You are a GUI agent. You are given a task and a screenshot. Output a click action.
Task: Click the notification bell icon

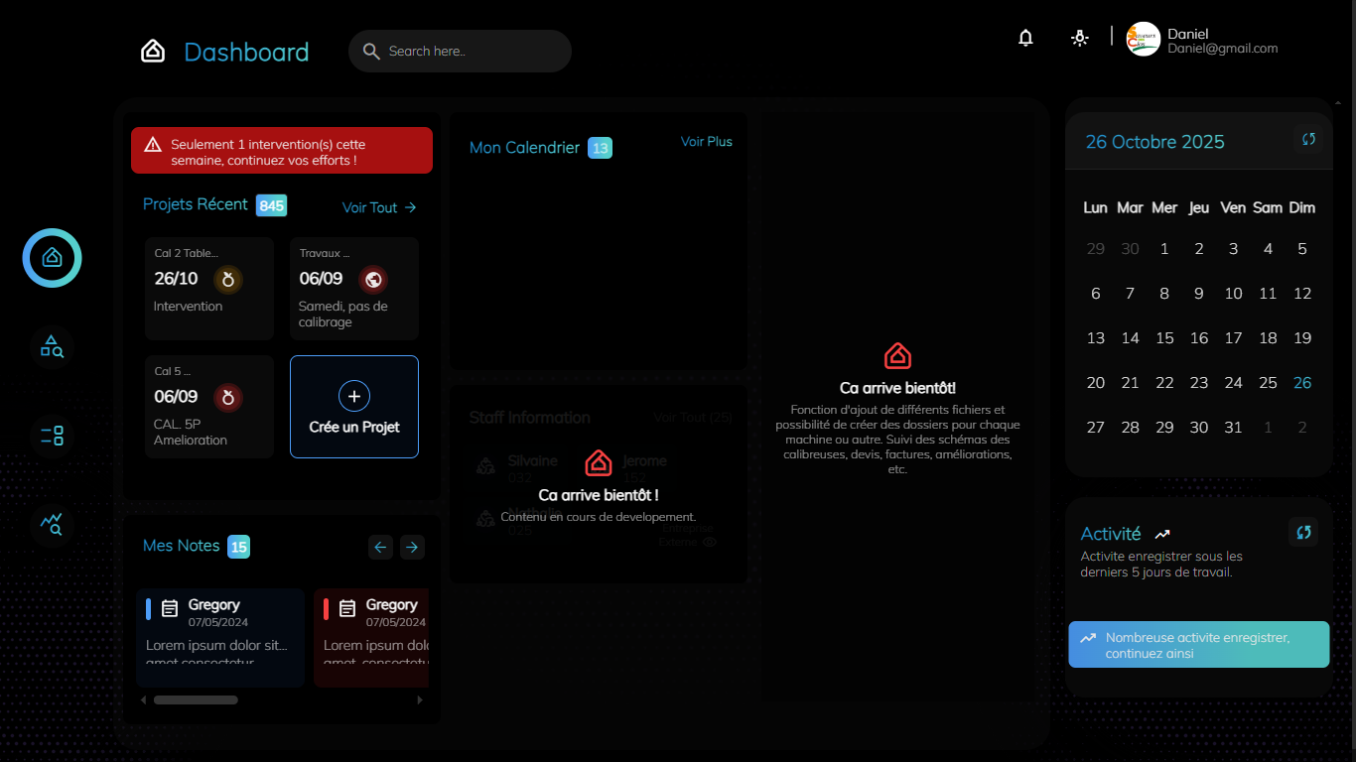tap(1025, 38)
